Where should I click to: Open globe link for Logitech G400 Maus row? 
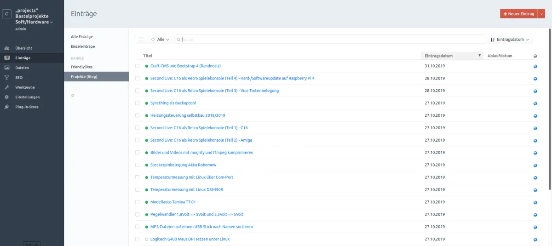535,239
